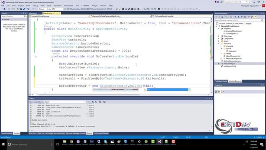This screenshot has width=266, height=150.
Task: Expand the values folder
Action: (221, 54)
